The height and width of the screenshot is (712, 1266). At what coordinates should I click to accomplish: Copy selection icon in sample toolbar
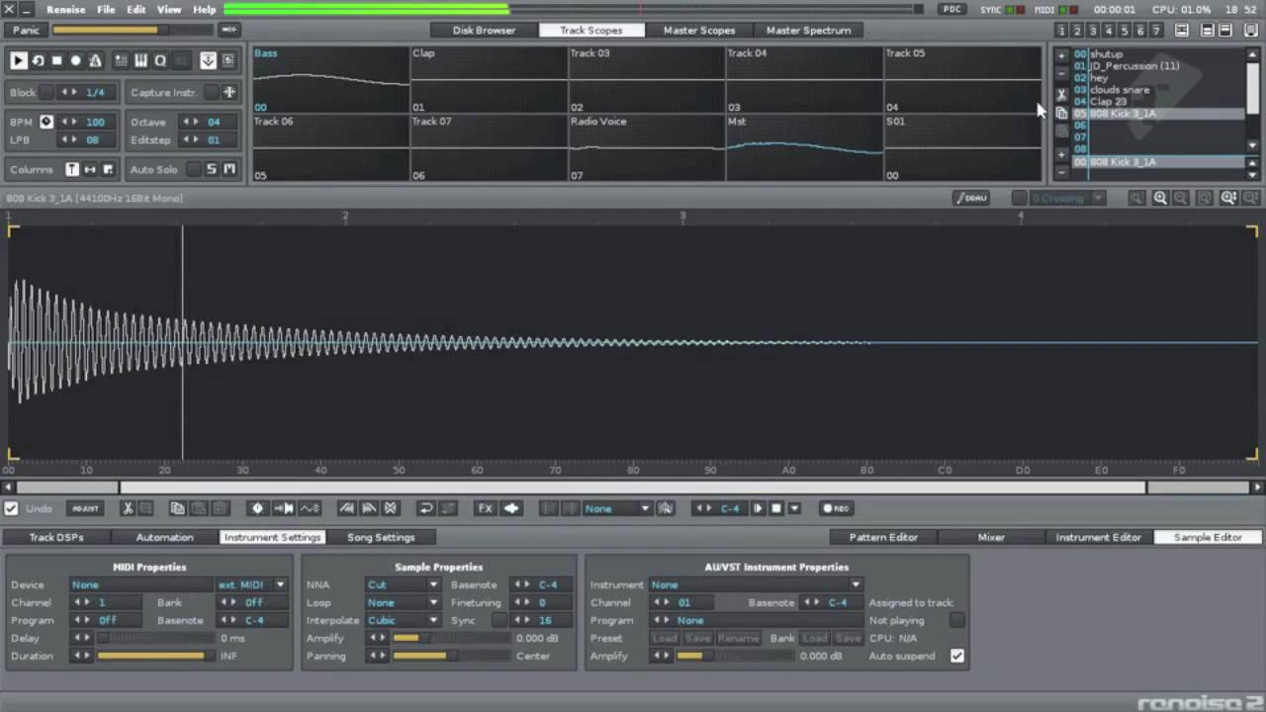coord(177,508)
